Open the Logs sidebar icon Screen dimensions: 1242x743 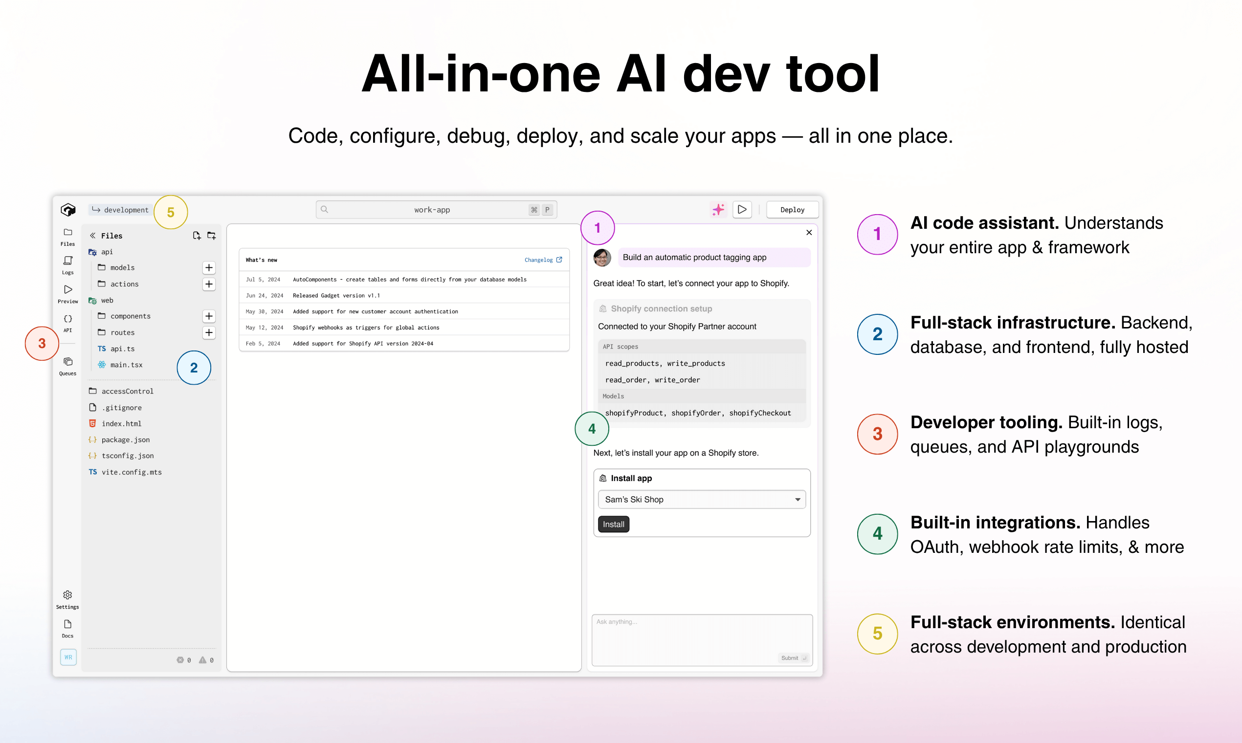67,264
